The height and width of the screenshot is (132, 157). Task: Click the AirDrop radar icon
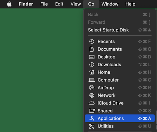click(x=92, y=88)
